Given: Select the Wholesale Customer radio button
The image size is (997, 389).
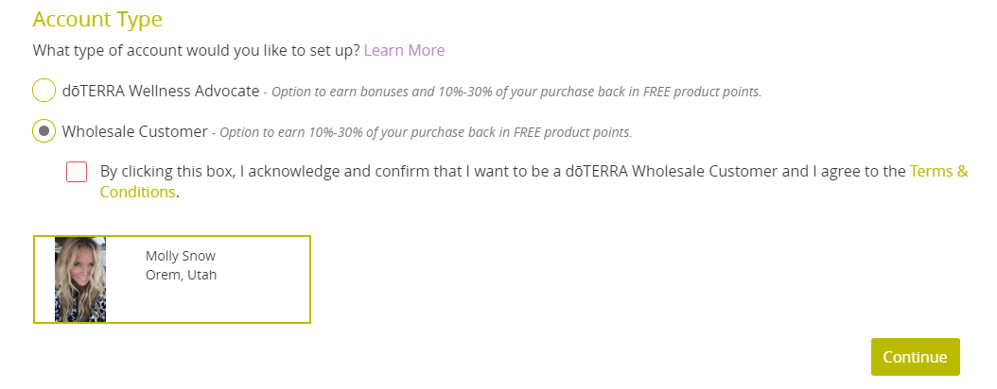Looking at the screenshot, I should click(44, 131).
